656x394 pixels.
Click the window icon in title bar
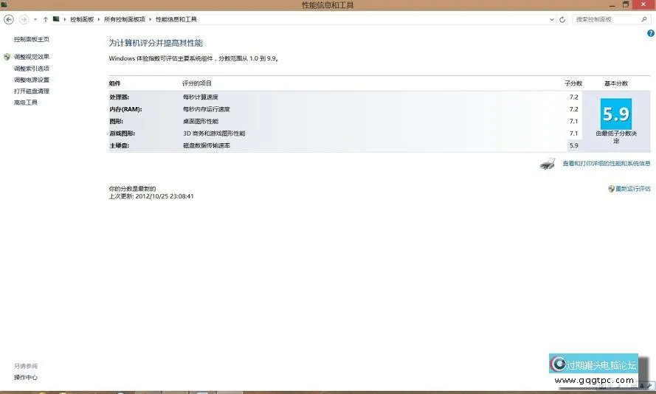click(4, 4)
